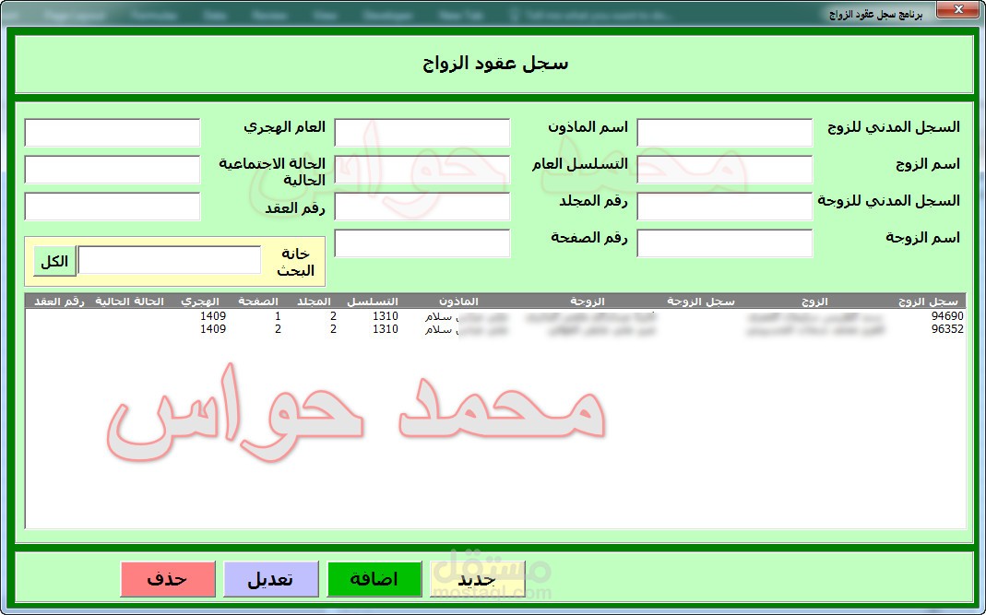Click the اسم الزوجة input field

724,243
